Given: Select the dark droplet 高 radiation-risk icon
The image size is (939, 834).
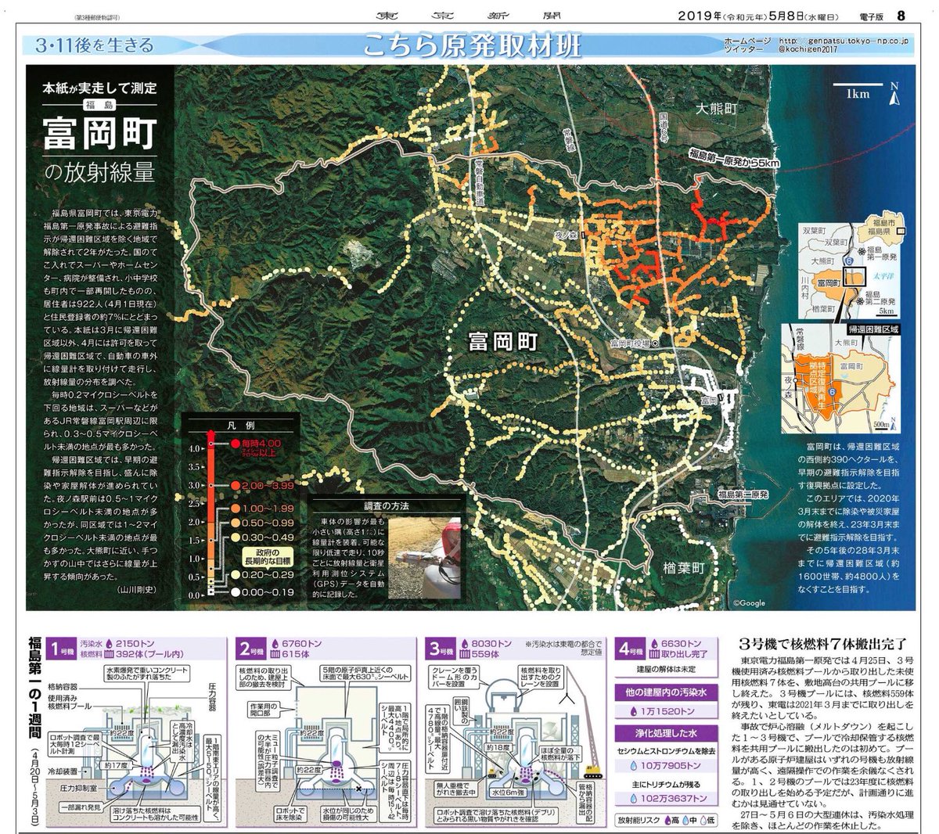Looking at the screenshot, I should click(x=667, y=820).
